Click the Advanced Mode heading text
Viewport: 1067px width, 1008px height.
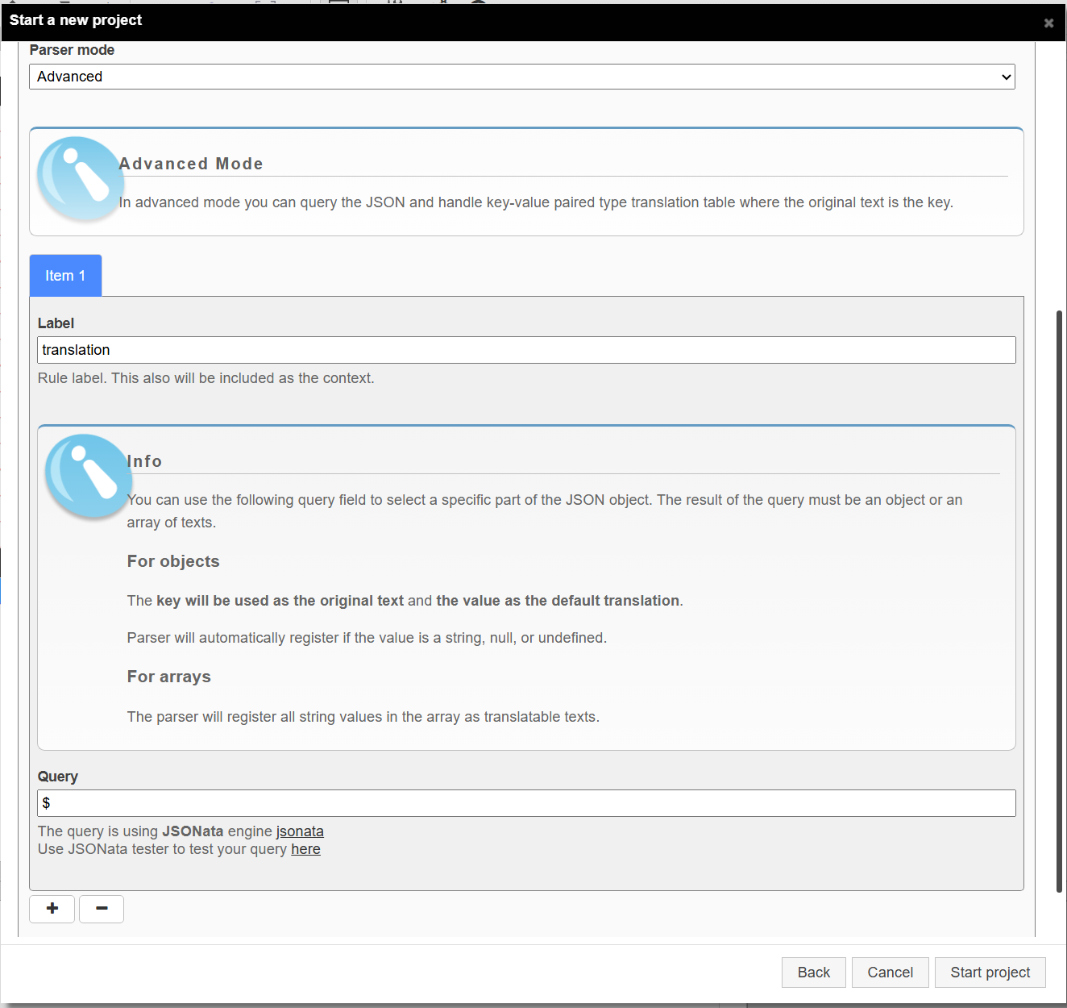point(191,164)
